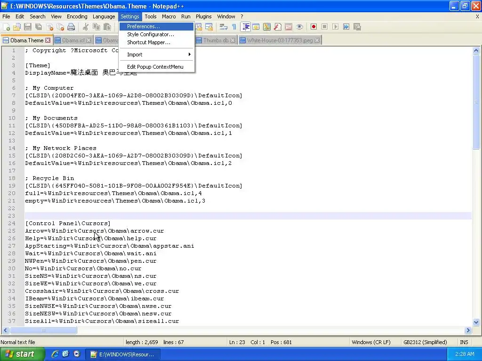Viewport: 482px width, 361px height.
Task: Click the Close All toolbar icon
Action: [60, 27]
